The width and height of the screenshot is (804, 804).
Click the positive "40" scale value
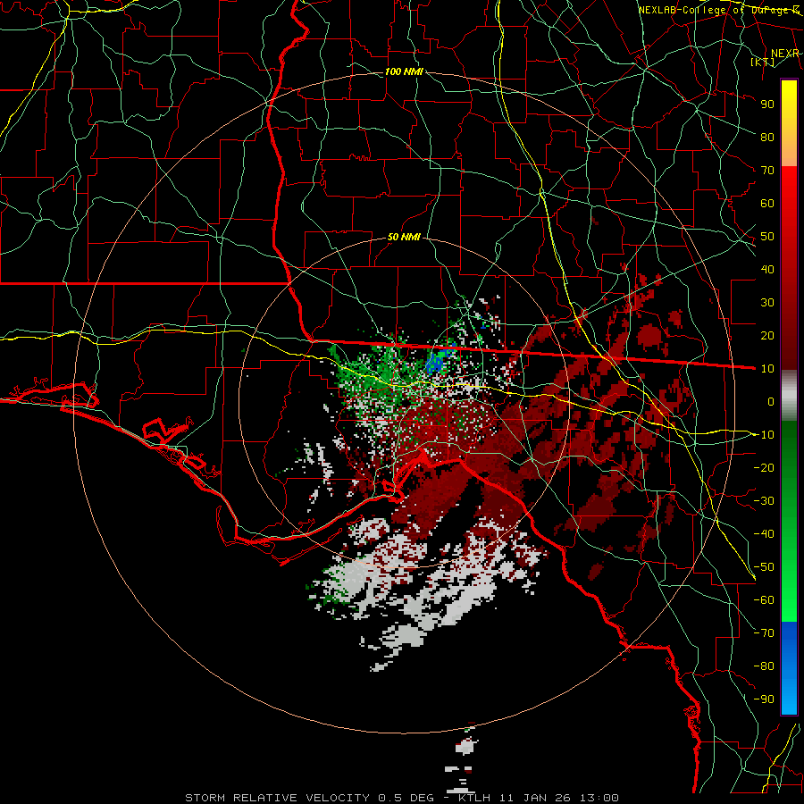pyautogui.click(x=767, y=269)
